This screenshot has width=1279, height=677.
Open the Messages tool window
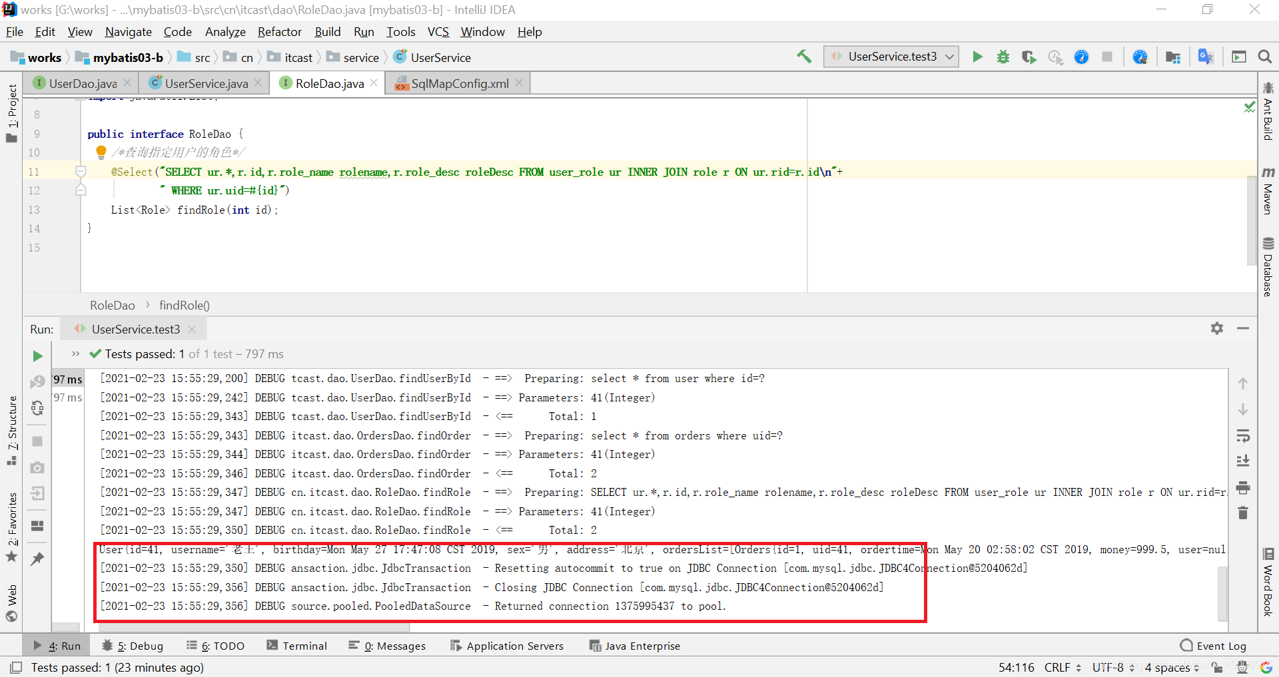coord(387,646)
